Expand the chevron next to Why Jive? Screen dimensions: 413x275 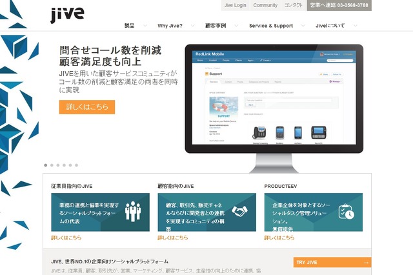(x=193, y=26)
